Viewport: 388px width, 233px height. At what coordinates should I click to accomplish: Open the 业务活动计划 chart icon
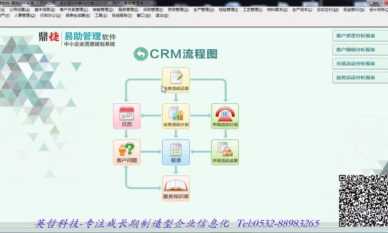pyautogui.click(x=176, y=116)
